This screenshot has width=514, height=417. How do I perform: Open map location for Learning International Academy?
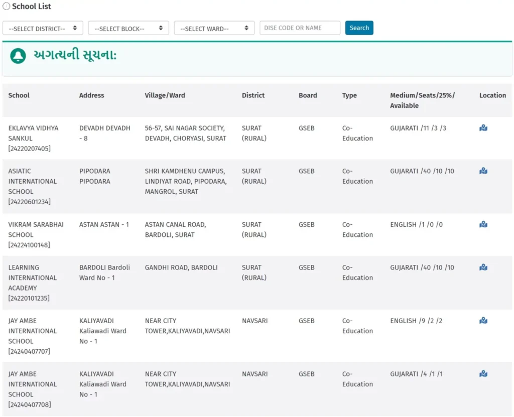click(x=483, y=267)
